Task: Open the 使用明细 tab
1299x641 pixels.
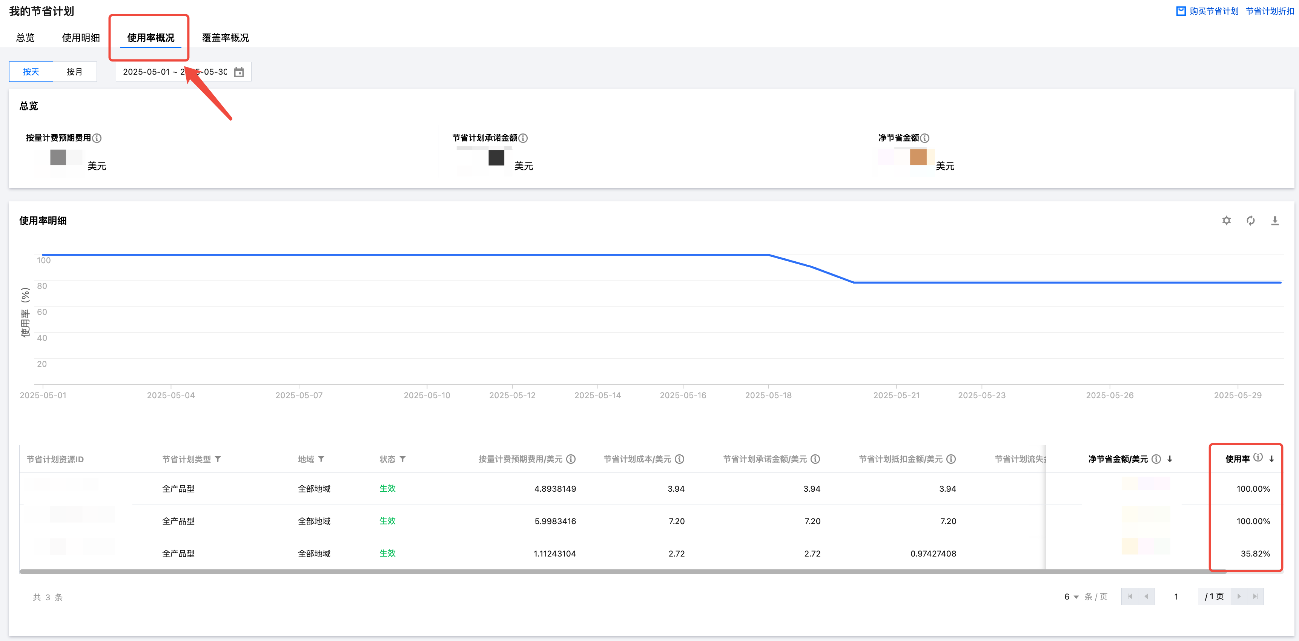Action: pos(81,38)
